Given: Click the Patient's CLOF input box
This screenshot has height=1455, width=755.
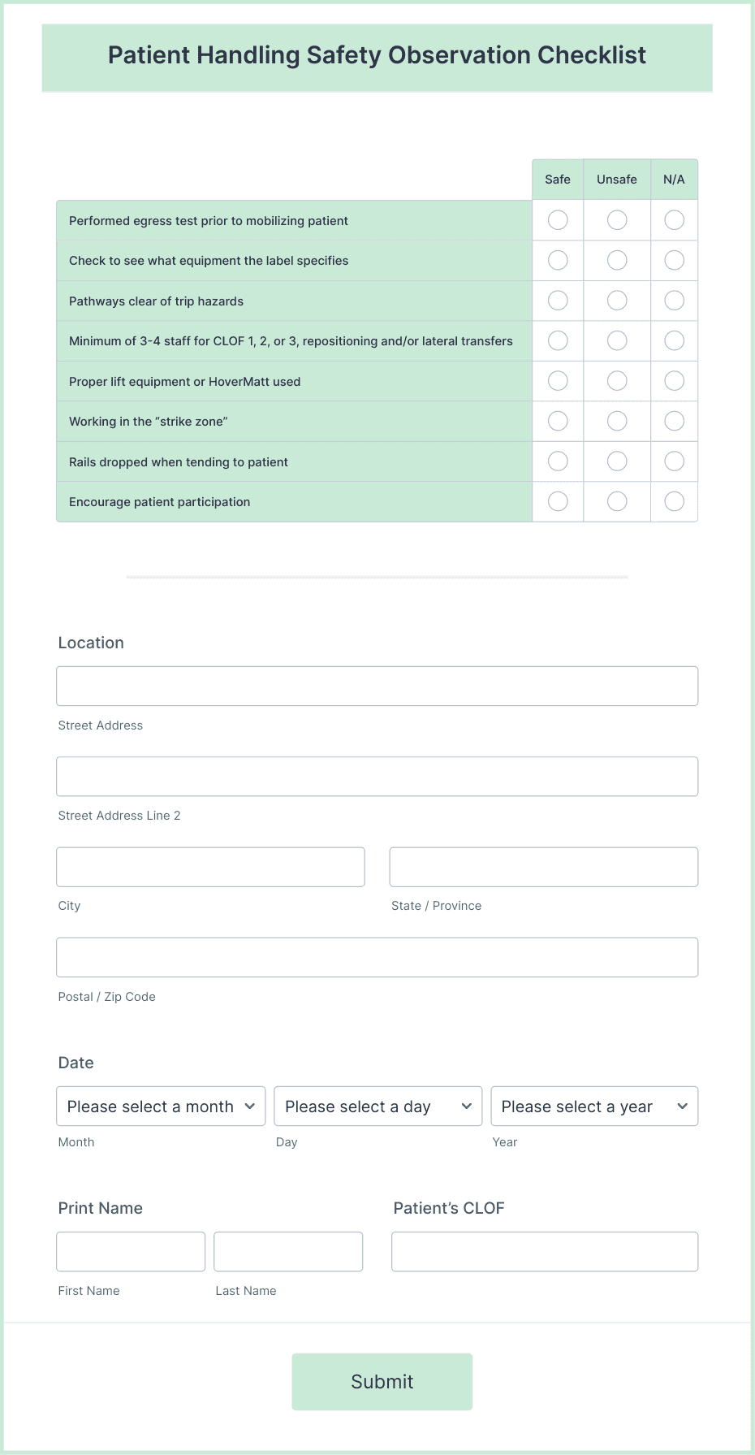Looking at the screenshot, I should 543,1250.
